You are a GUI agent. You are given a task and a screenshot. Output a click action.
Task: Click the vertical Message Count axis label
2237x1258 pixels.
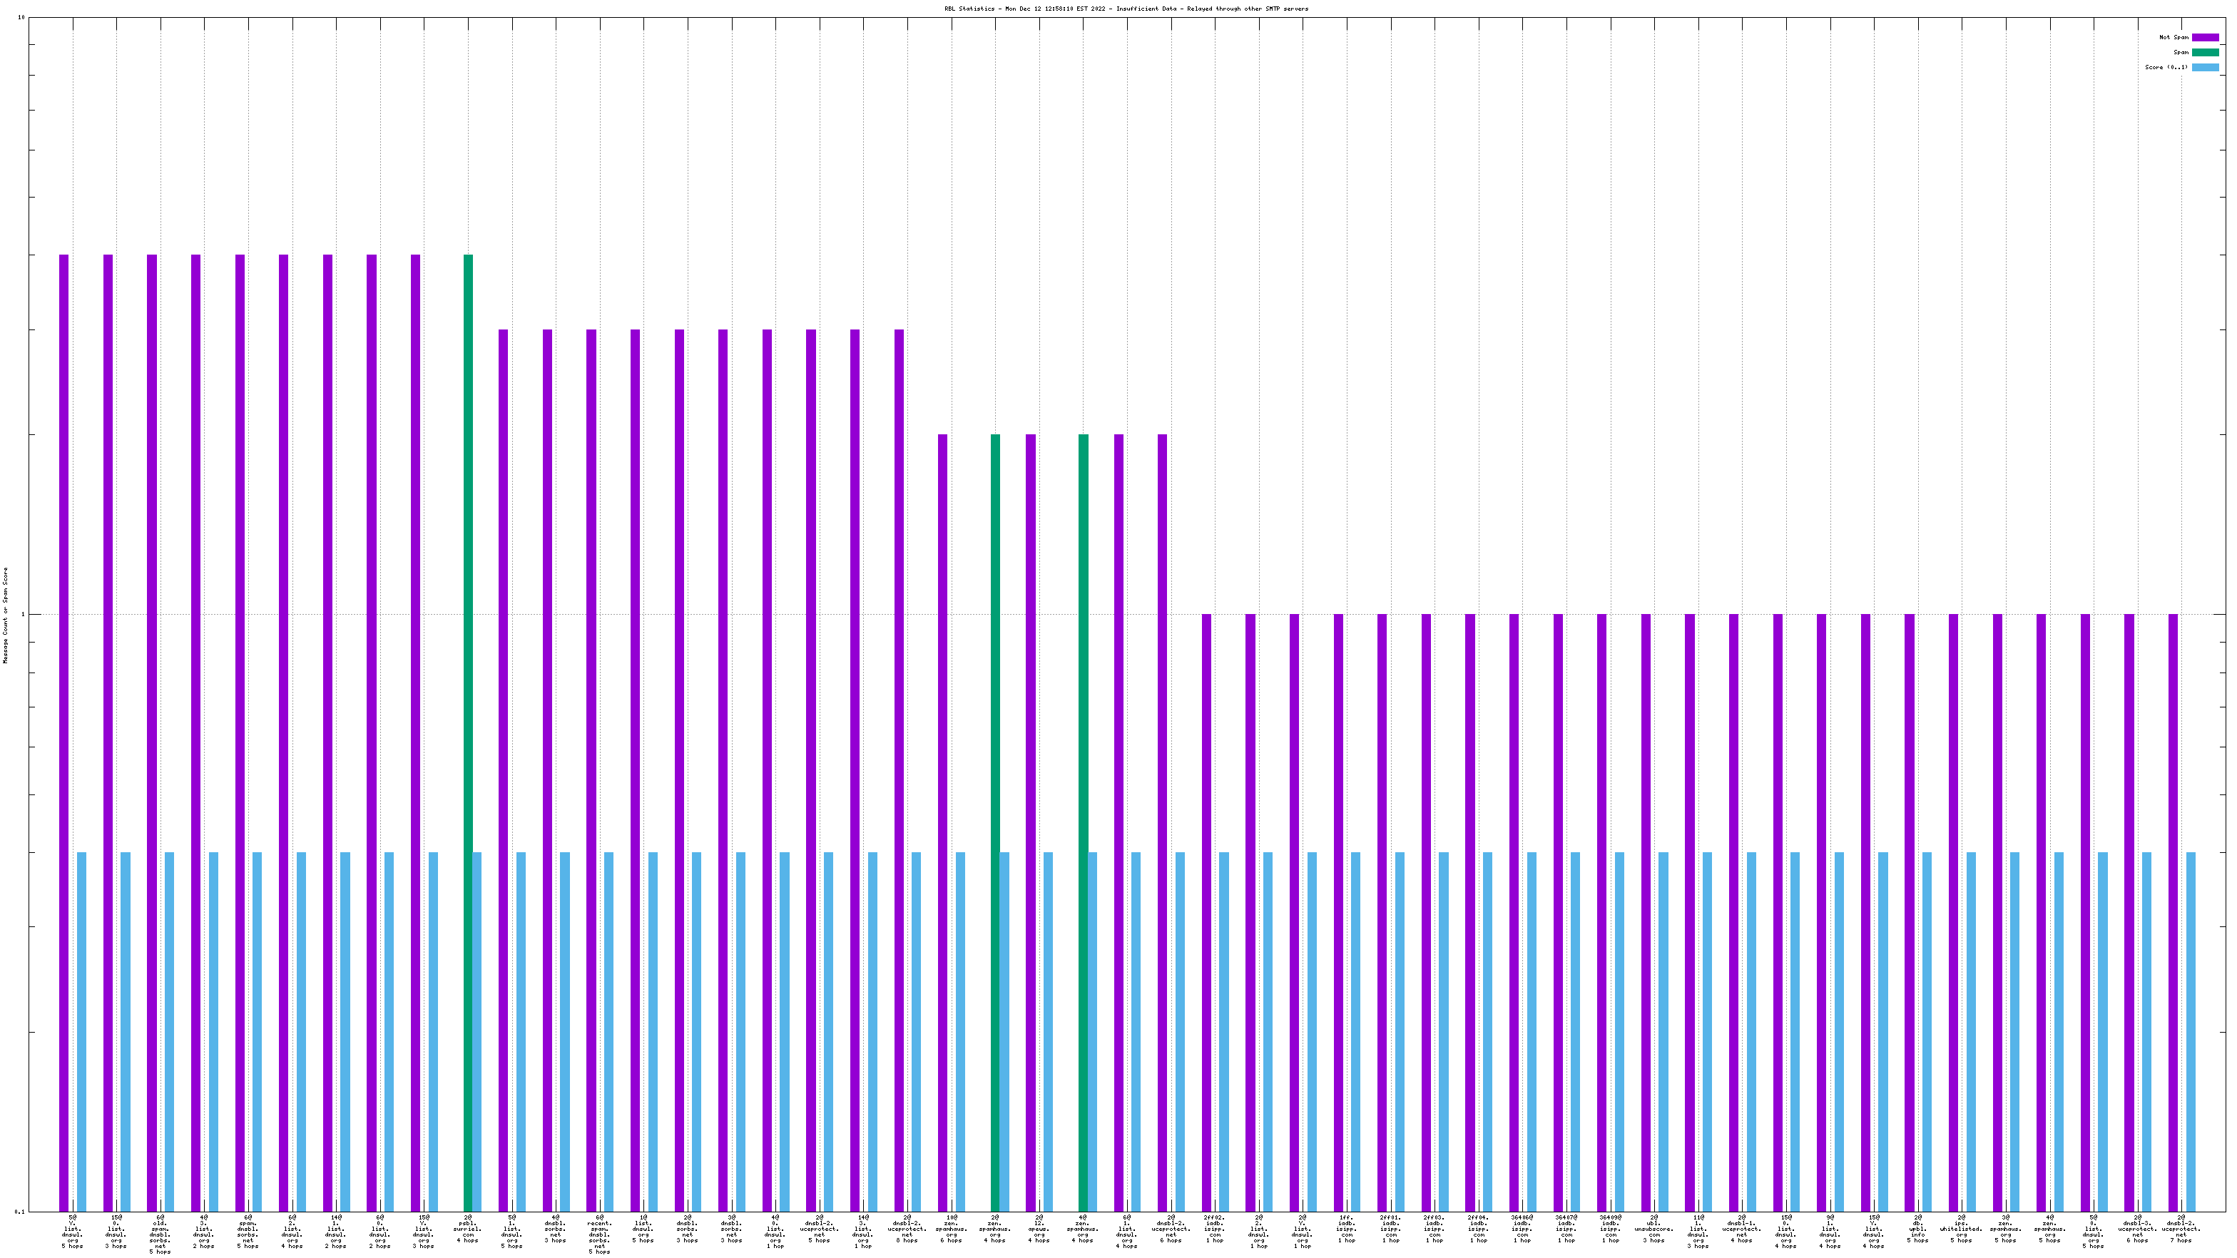pyautogui.click(x=5, y=615)
